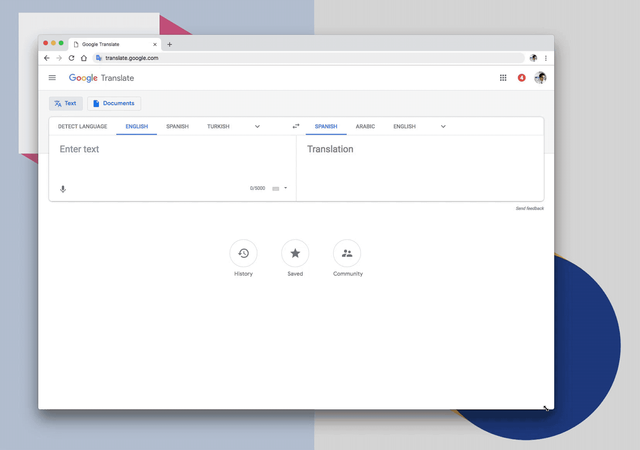Swap source and target languages
This screenshot has height=450, width=640.
296,126
